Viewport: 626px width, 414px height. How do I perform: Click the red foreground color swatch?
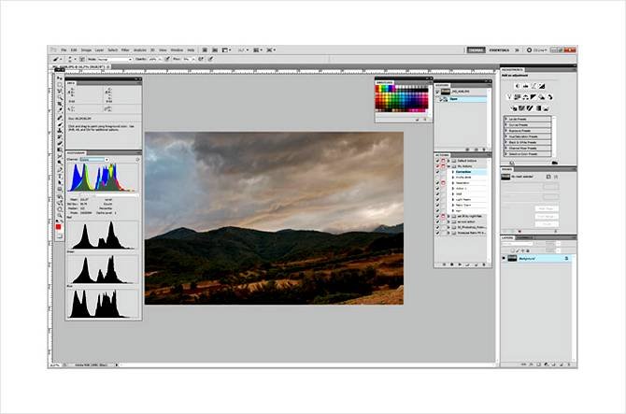[59, 227]
